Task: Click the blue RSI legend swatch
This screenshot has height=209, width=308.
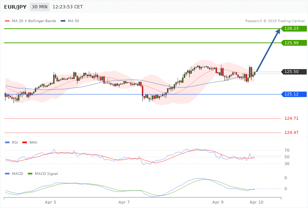Action: pyautogui.click(x=7, y=142)
